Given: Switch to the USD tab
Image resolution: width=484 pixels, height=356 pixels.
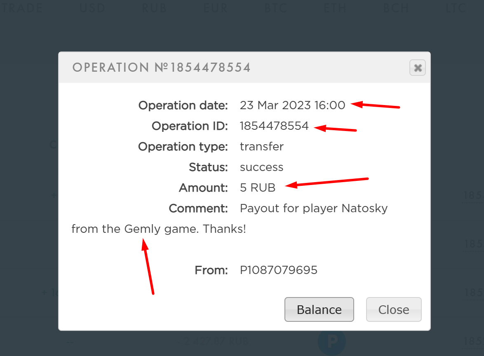Looking at the screenshot, I should pos(92,8).
